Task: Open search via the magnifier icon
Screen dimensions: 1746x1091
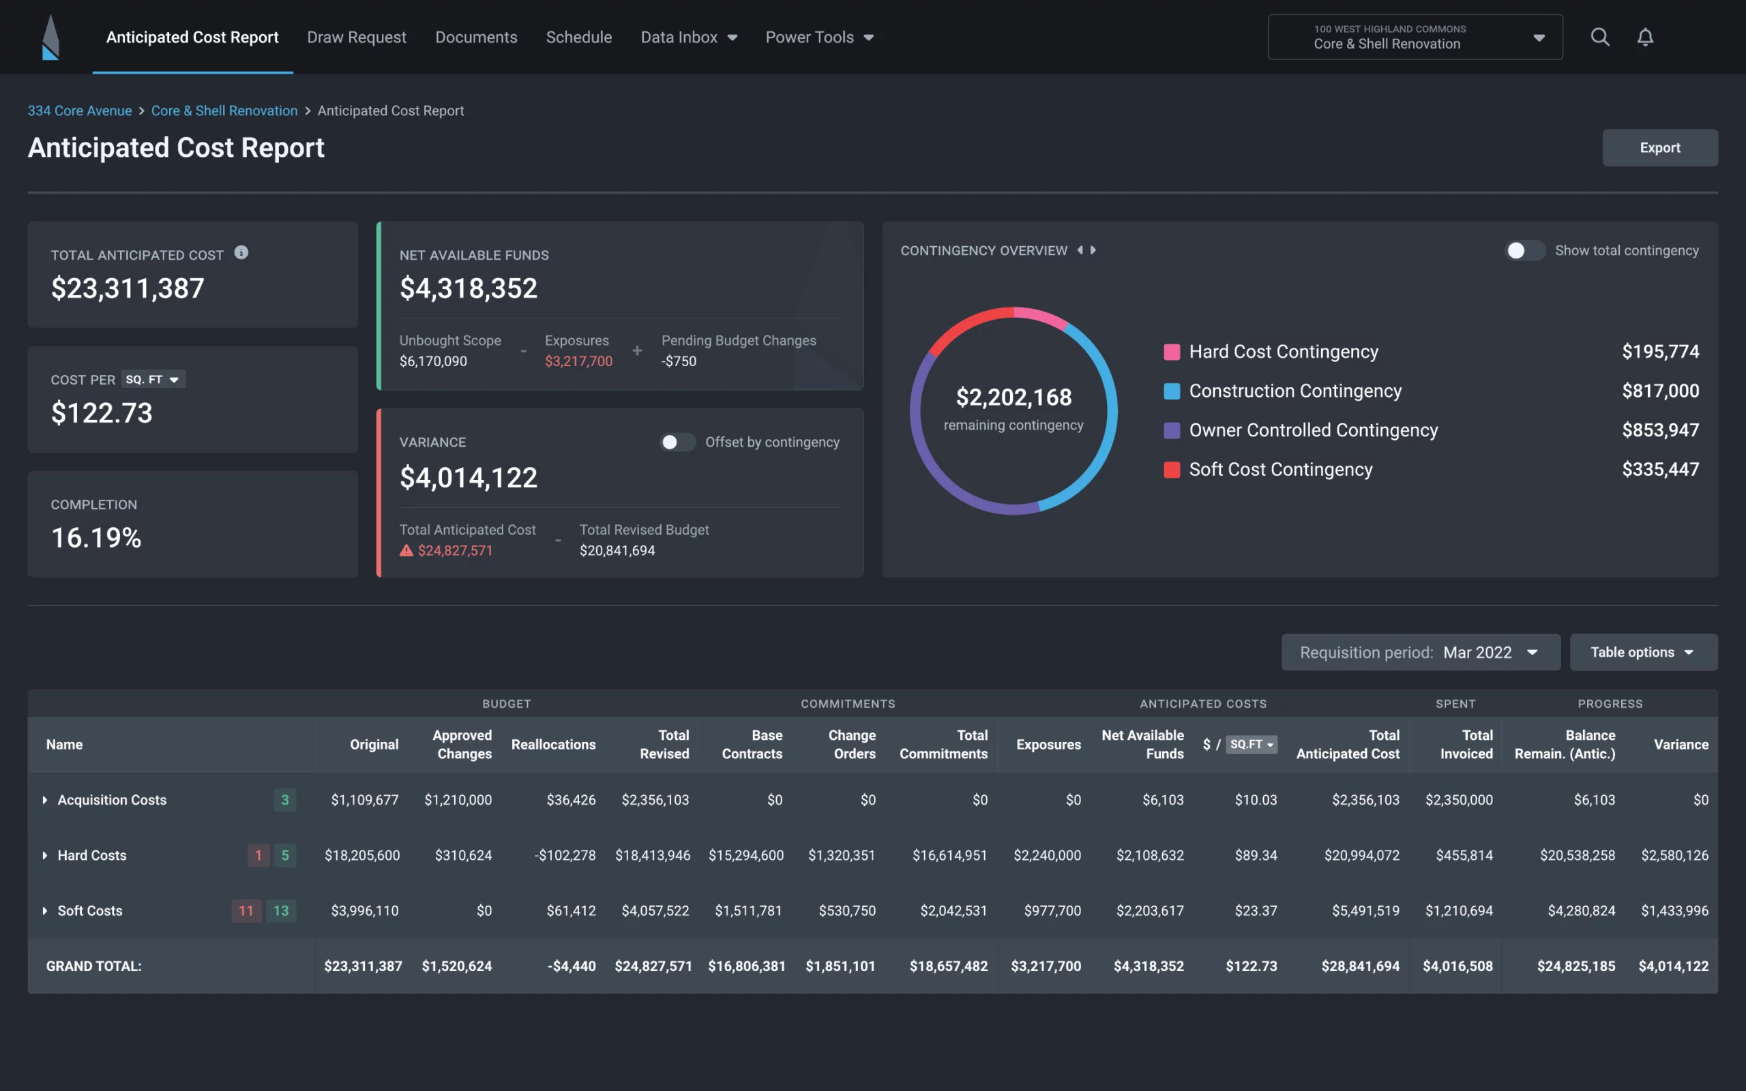Action: pyautogui.click(x=1600, y=37)
